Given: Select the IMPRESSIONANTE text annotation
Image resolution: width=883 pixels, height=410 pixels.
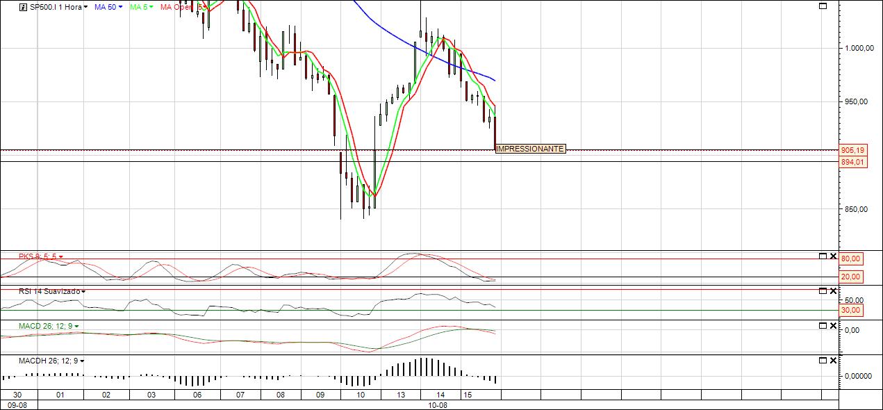Looking at the screenshot, I should pyautogui.click(x=530, y=149).
